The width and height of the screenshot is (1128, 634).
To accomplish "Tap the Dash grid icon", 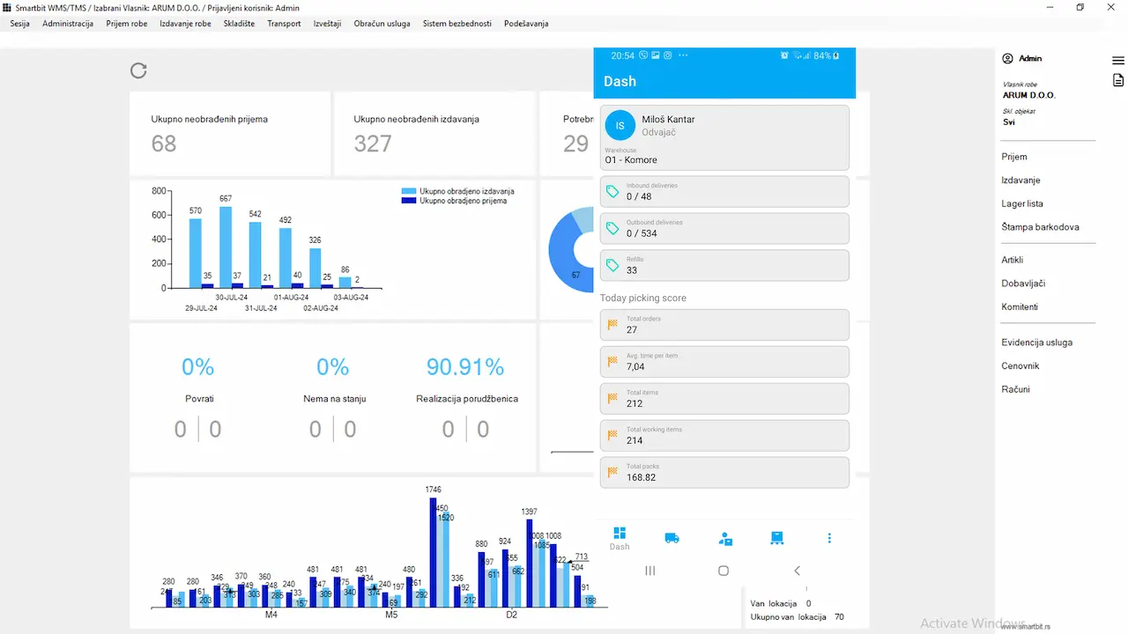I will 620,534.
